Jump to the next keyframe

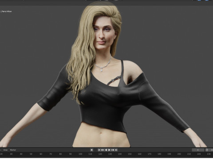tap(113, 150)
